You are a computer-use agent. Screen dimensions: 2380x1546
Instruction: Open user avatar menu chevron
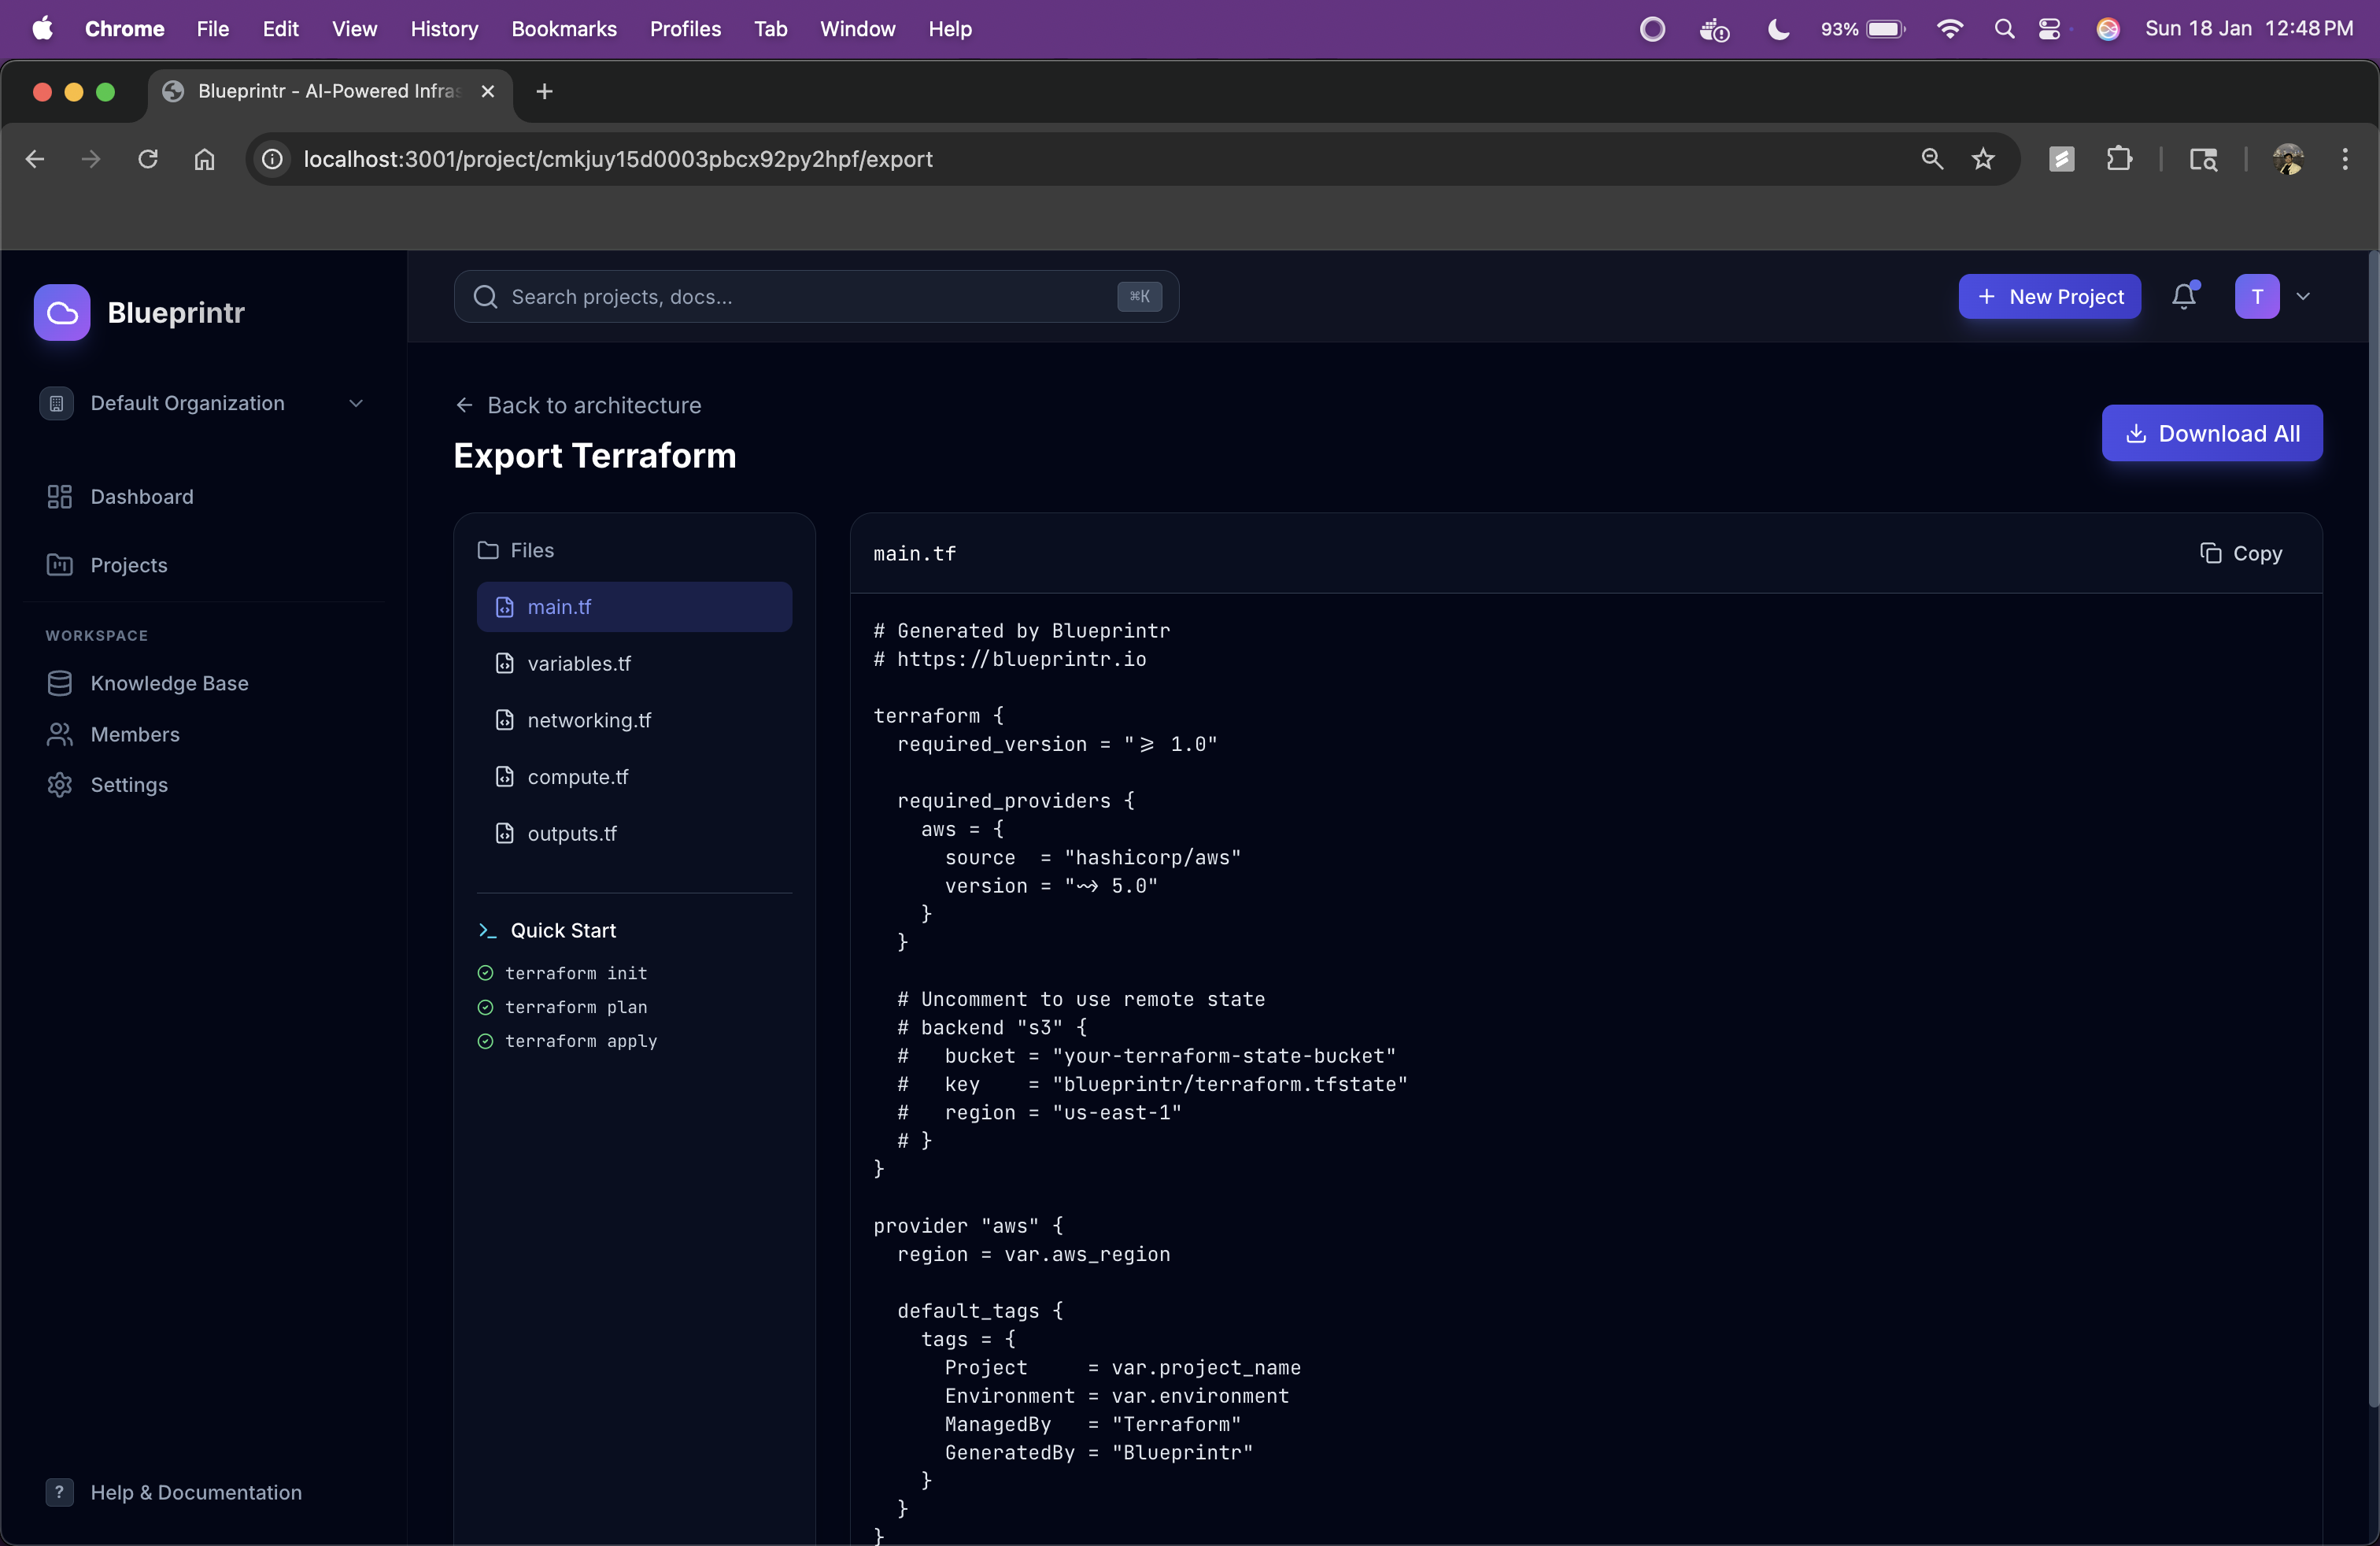(2304, 296)
